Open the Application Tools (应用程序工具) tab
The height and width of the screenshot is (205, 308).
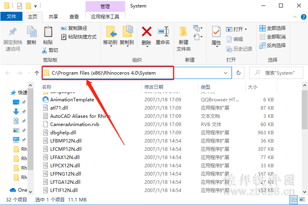click(105, 17)
